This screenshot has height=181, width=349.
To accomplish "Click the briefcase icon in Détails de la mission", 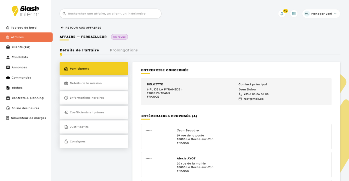I will tap(66, 83).
